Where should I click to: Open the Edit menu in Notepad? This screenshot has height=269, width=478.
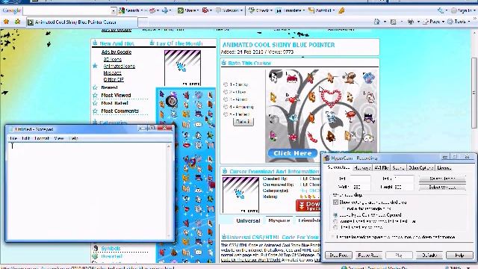pos(26,138)
